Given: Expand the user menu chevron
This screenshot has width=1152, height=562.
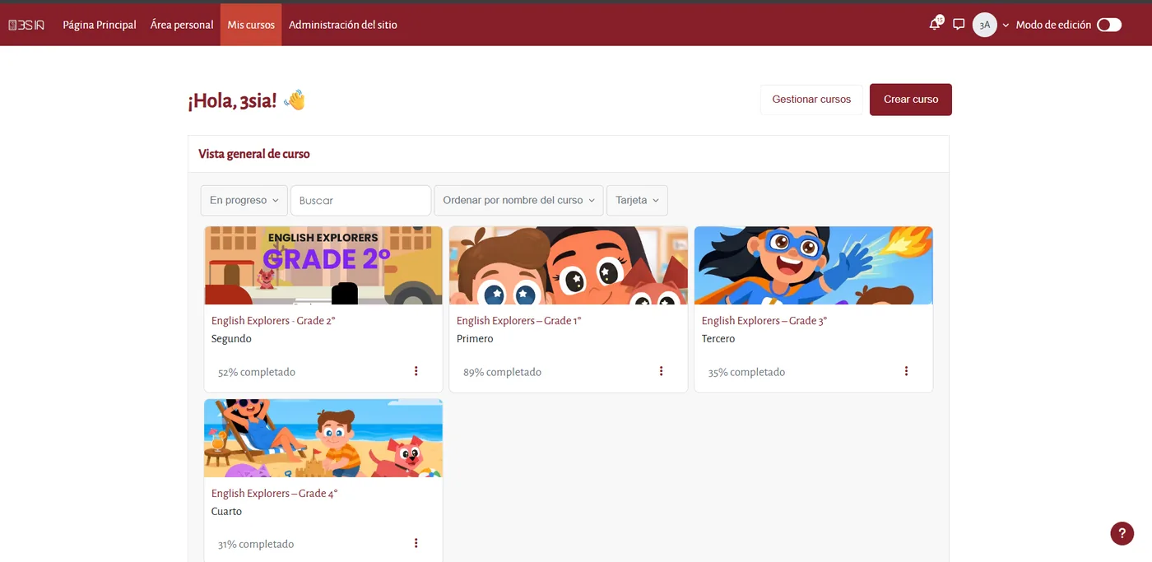Looking at the screenshot, I should point(1006,26).
